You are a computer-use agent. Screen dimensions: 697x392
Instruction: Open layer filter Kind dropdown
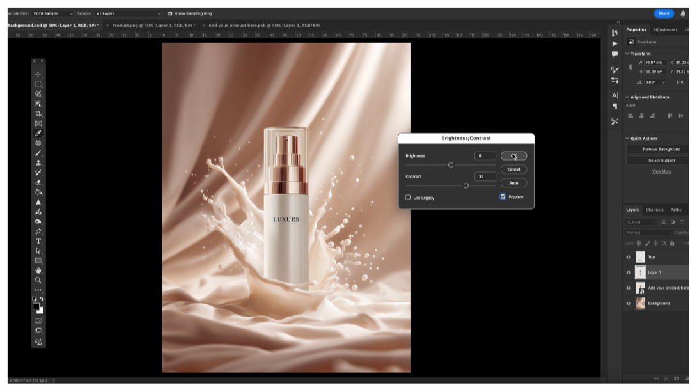point(641,222)
